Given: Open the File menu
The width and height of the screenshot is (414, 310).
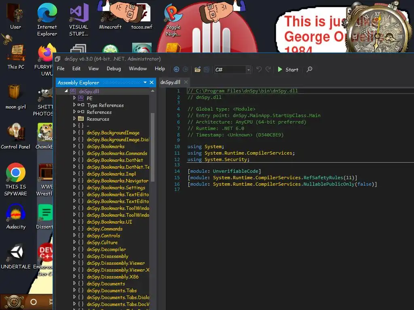Looking at the screenshot, I should click(x=61, y=69).
